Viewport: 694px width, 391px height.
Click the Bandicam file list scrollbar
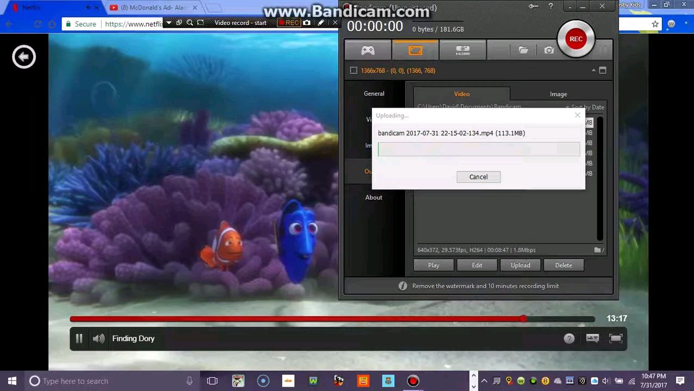click(600, 178)
